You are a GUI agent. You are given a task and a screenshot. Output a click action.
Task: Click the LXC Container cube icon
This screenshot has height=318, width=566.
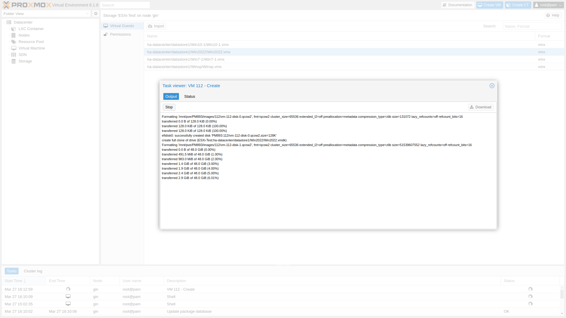pyautogui.click(x=14, y=29)
